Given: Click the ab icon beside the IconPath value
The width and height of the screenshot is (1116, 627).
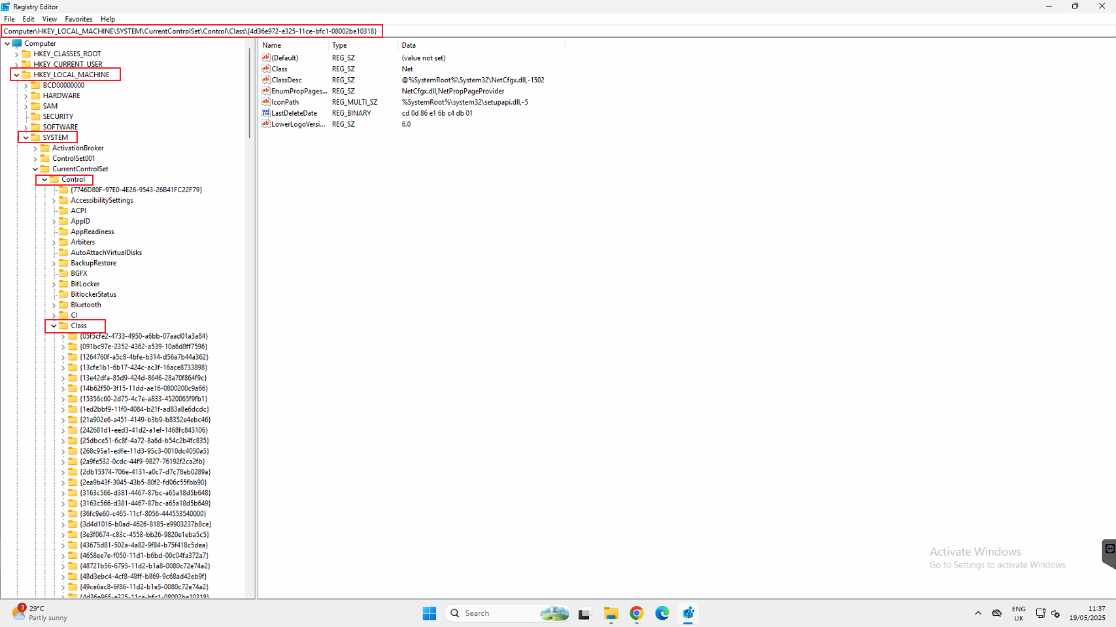Looking at the screenshot, I should click(266, 101).
